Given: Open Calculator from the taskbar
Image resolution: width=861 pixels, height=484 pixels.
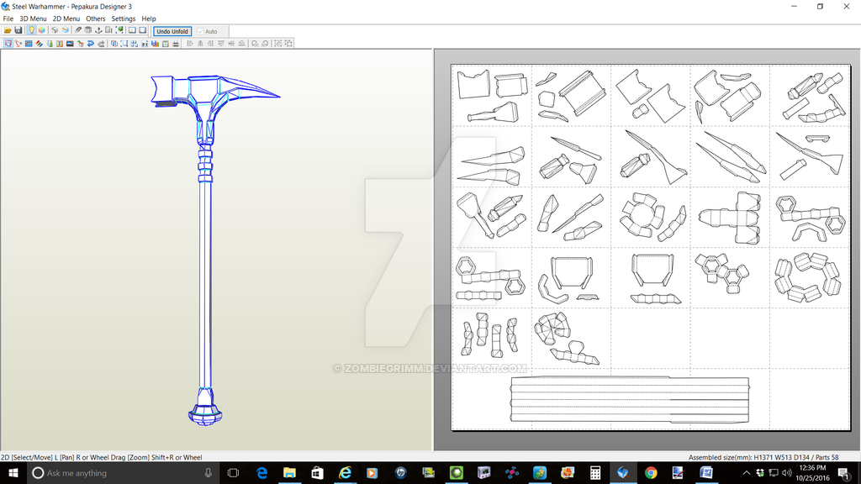Looking at the screenshot, I should pyautogui.click(x=595, y=473).
